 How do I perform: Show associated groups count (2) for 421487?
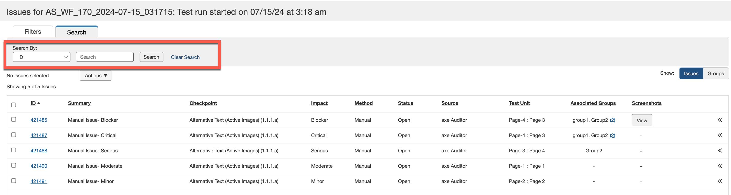[612, 135]
